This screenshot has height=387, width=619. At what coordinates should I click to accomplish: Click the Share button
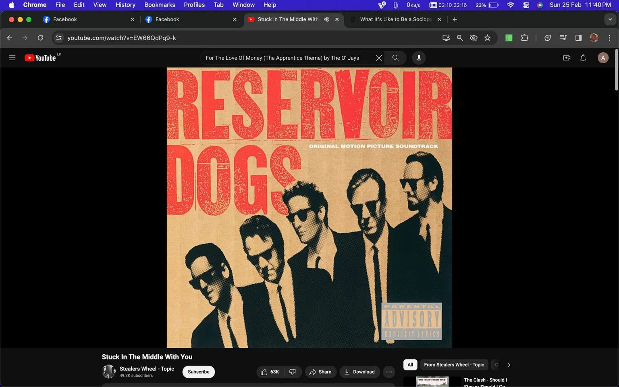coord(320,372)
